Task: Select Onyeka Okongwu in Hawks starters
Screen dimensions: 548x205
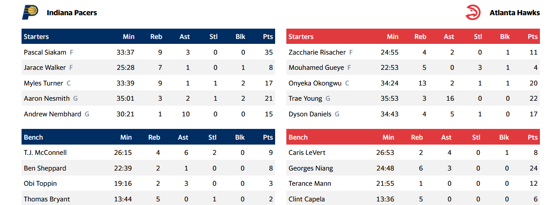Action: (315, 83)
